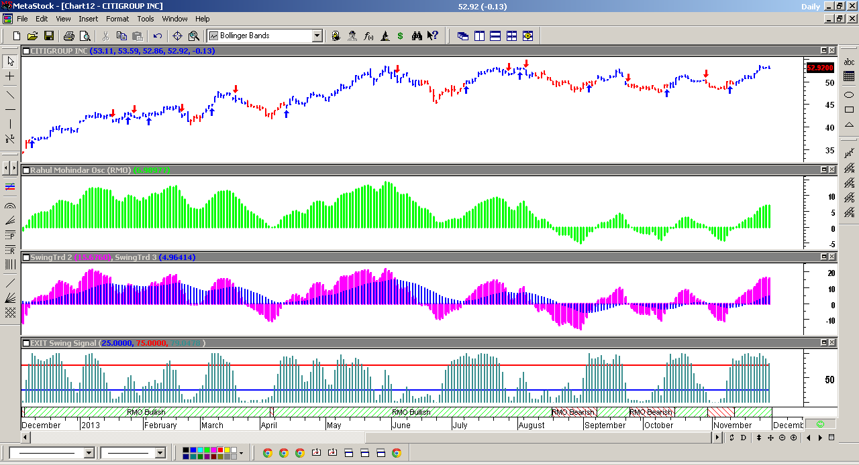Print the chart using the printer icon
Viewport: 859px width, 465px height.
coord(69,36)
